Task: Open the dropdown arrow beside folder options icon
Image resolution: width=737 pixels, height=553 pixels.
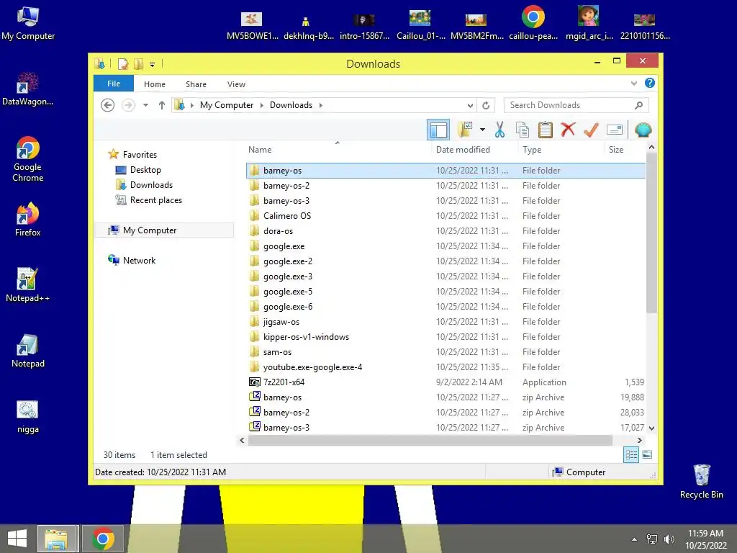Action: click(482, 130)
